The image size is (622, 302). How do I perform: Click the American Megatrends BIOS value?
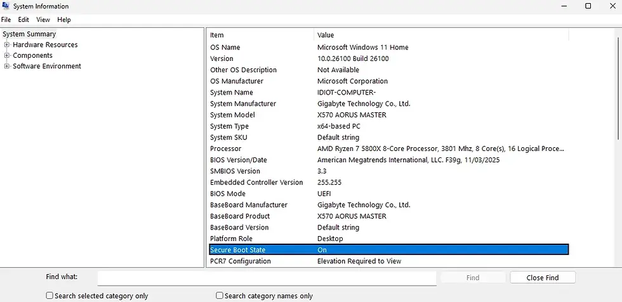click(x=409, y=160)
